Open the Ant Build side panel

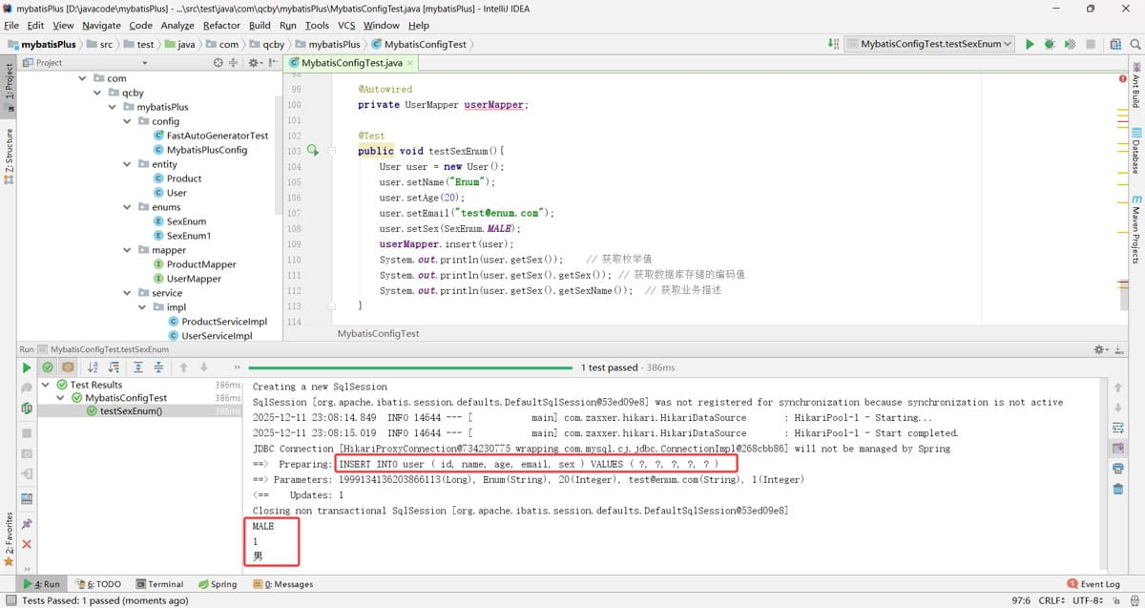coord(1136,84)
